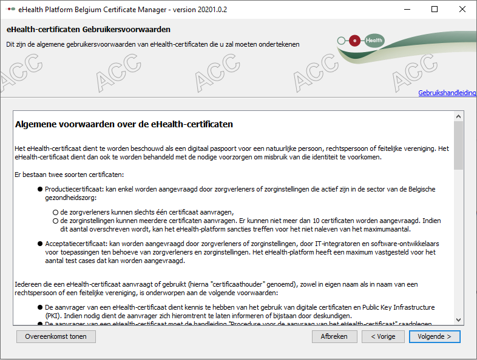Click the app icon in title bar
Image resolution: width=477 pixels, height=360 pixels.
(x=11, y=10)
